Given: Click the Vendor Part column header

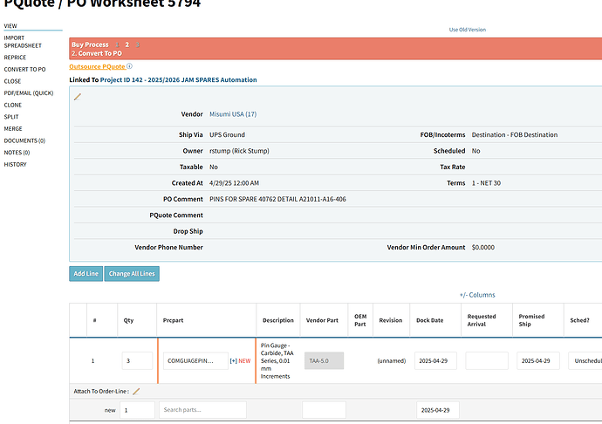Looking at the screenshot, I should (x=322, y=320).
